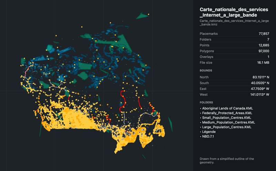Click the West bound label
Viewport: 276px width, 171px height.
coord(204,95)
